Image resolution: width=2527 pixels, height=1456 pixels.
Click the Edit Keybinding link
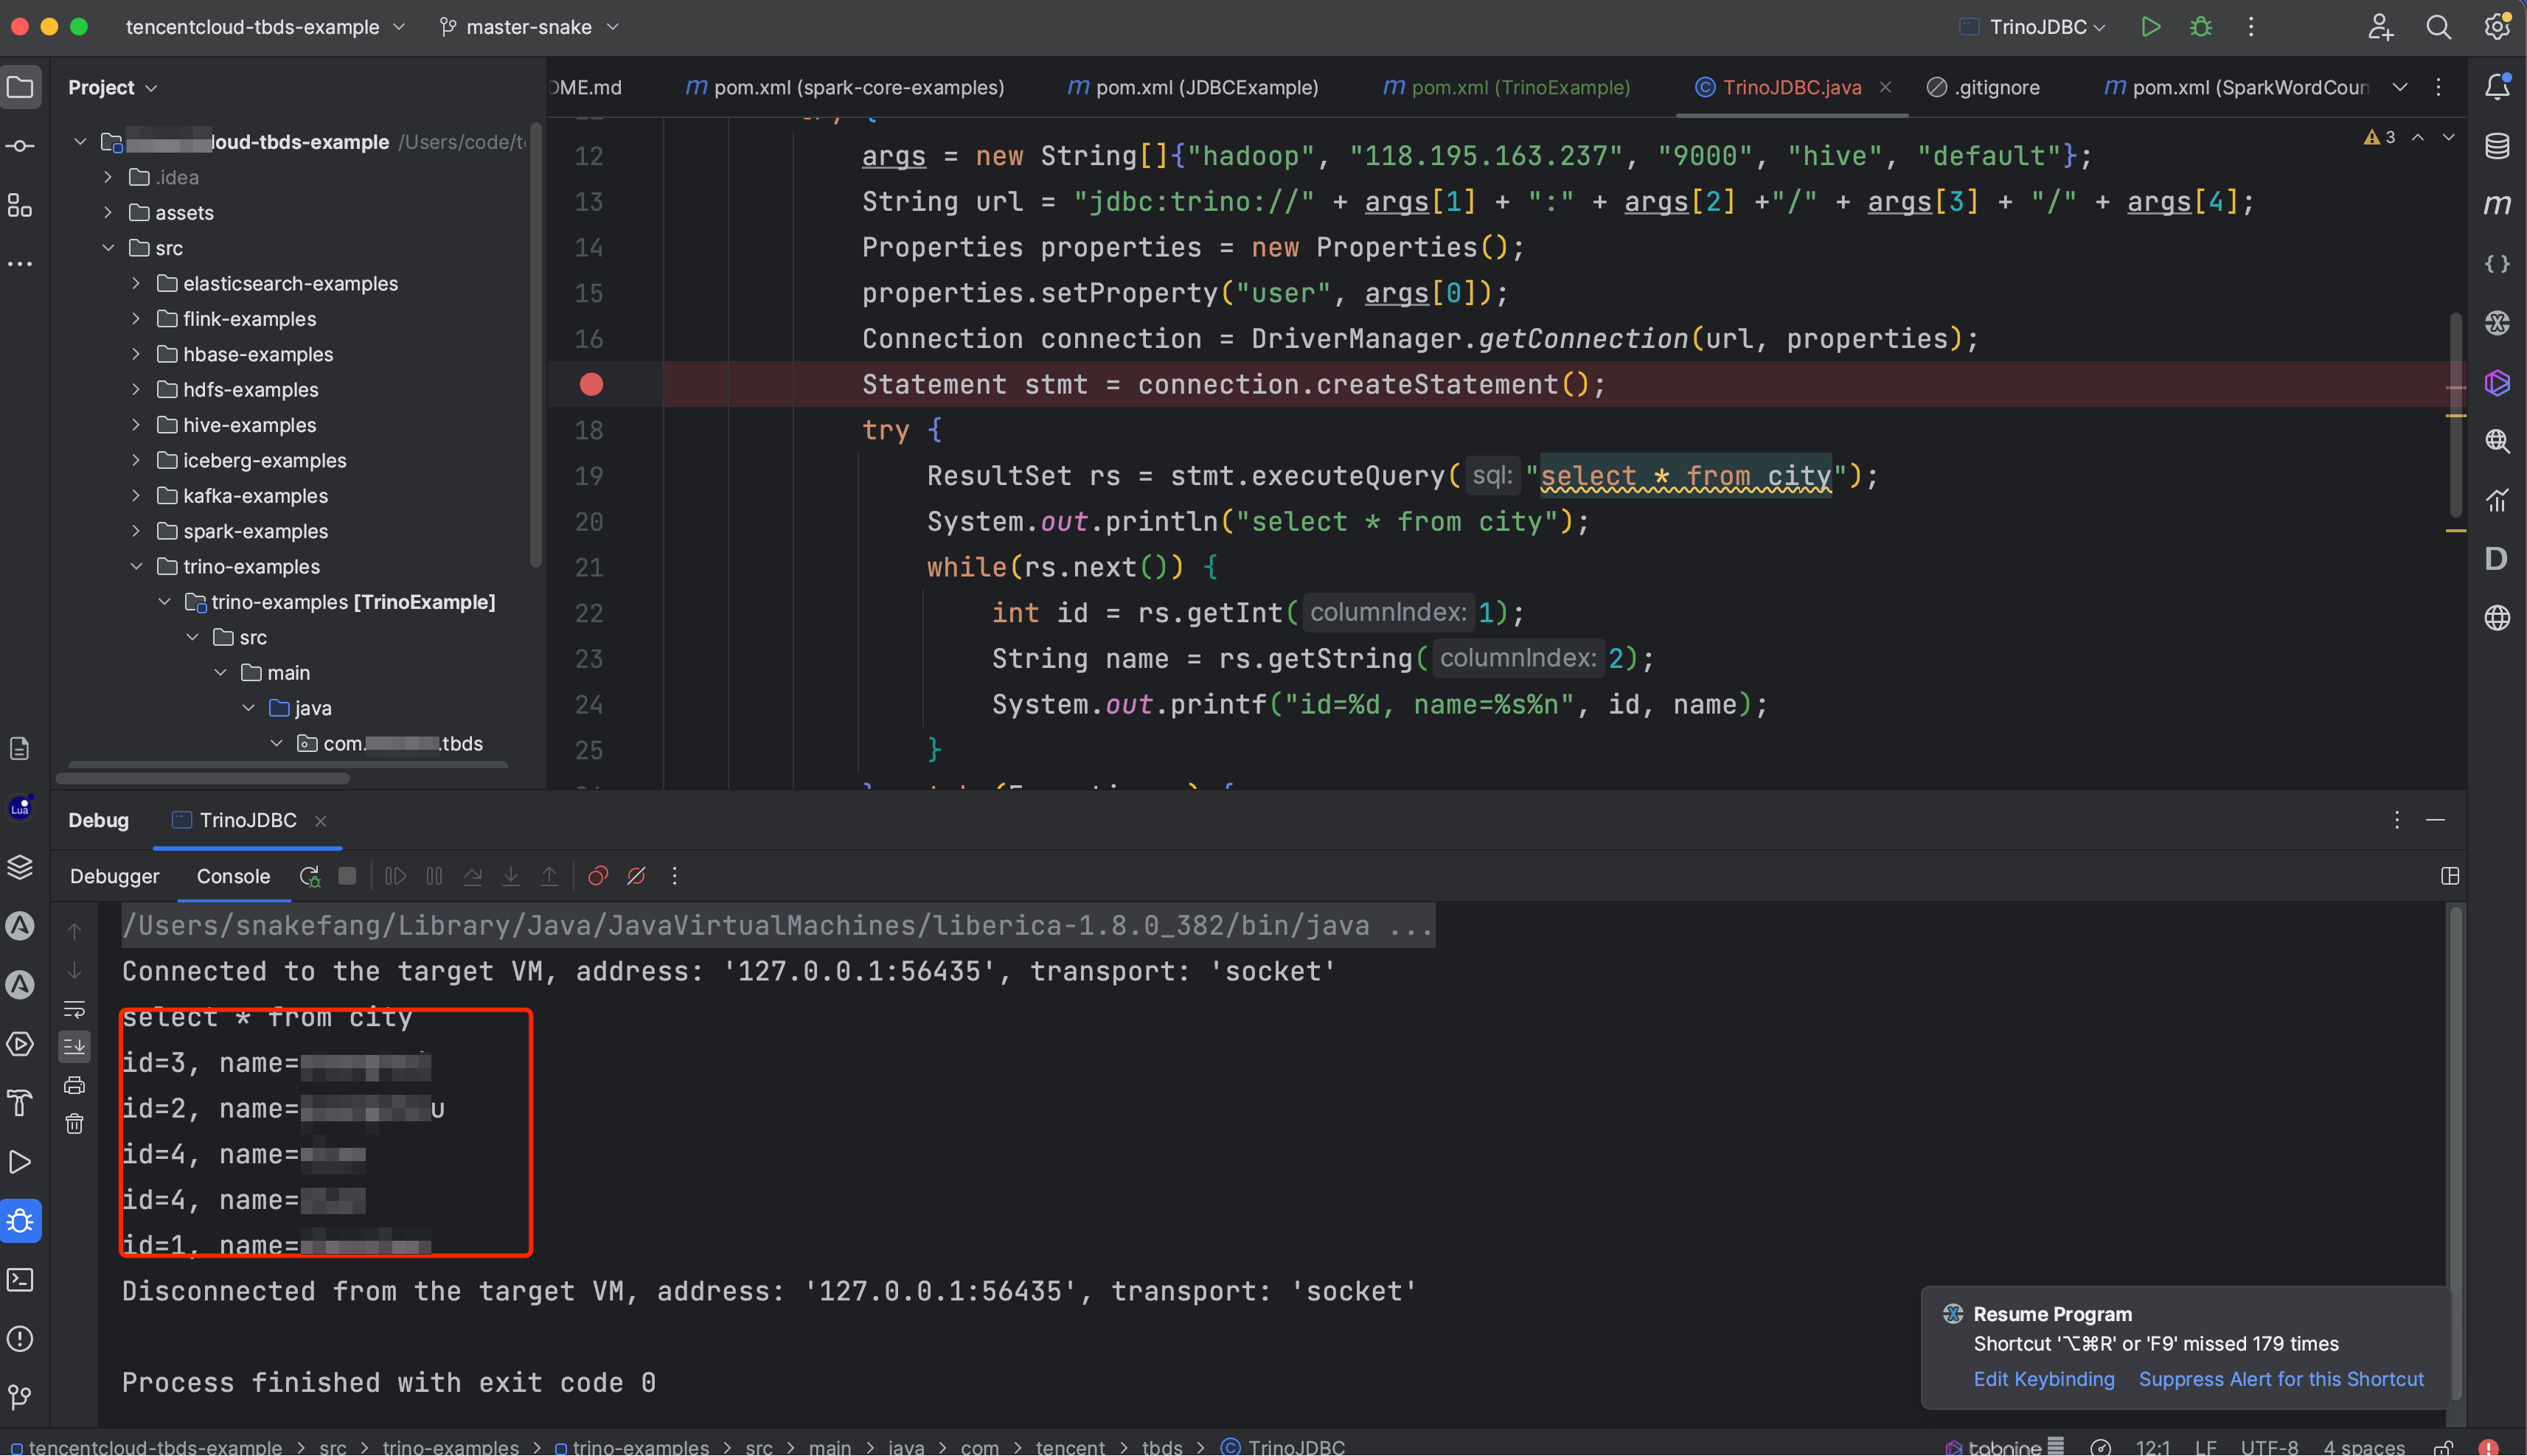pyautogui.click(x=2043, y=1379)
